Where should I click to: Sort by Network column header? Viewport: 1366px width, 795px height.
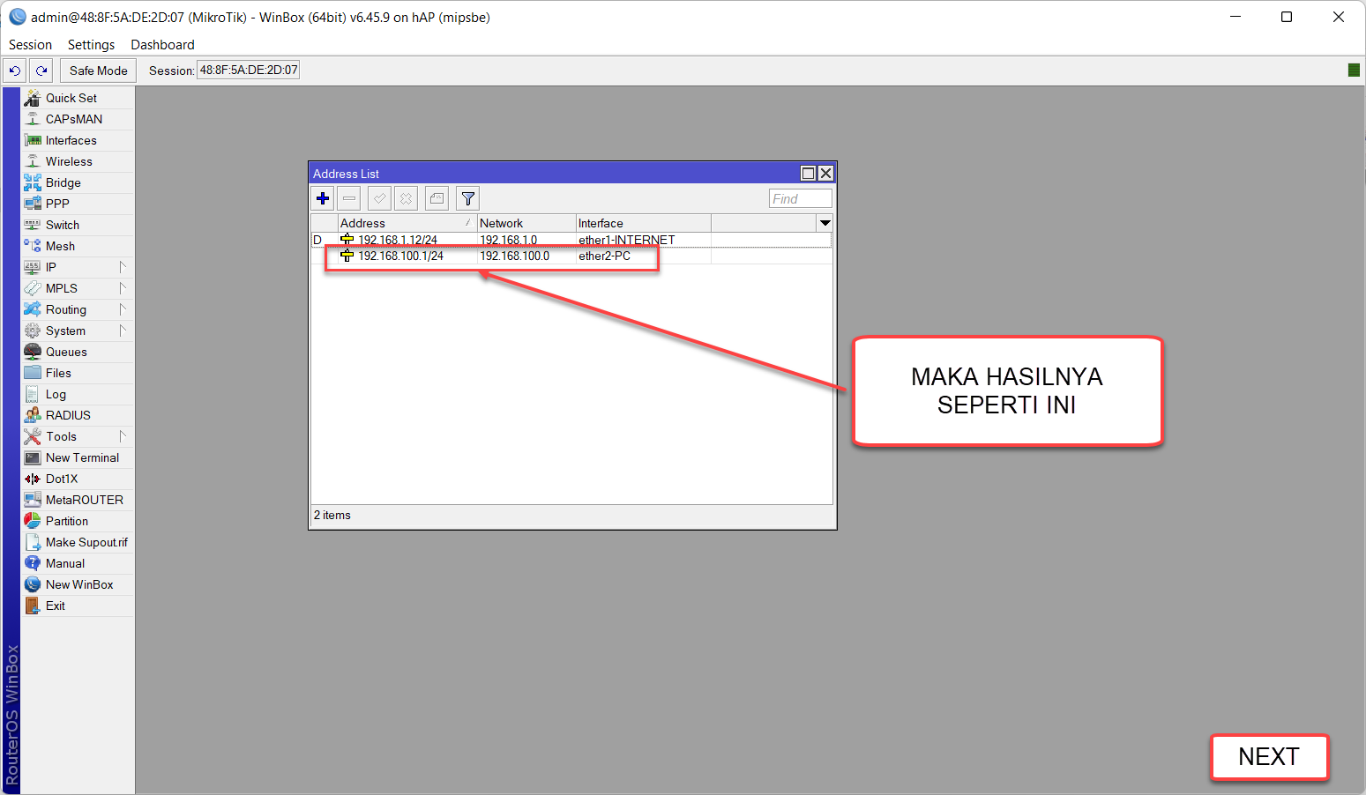526,223
